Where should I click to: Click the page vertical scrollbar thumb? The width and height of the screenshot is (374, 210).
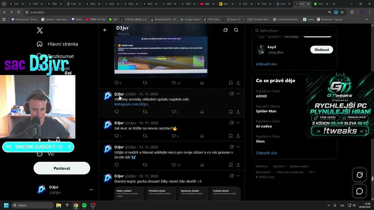372,178
